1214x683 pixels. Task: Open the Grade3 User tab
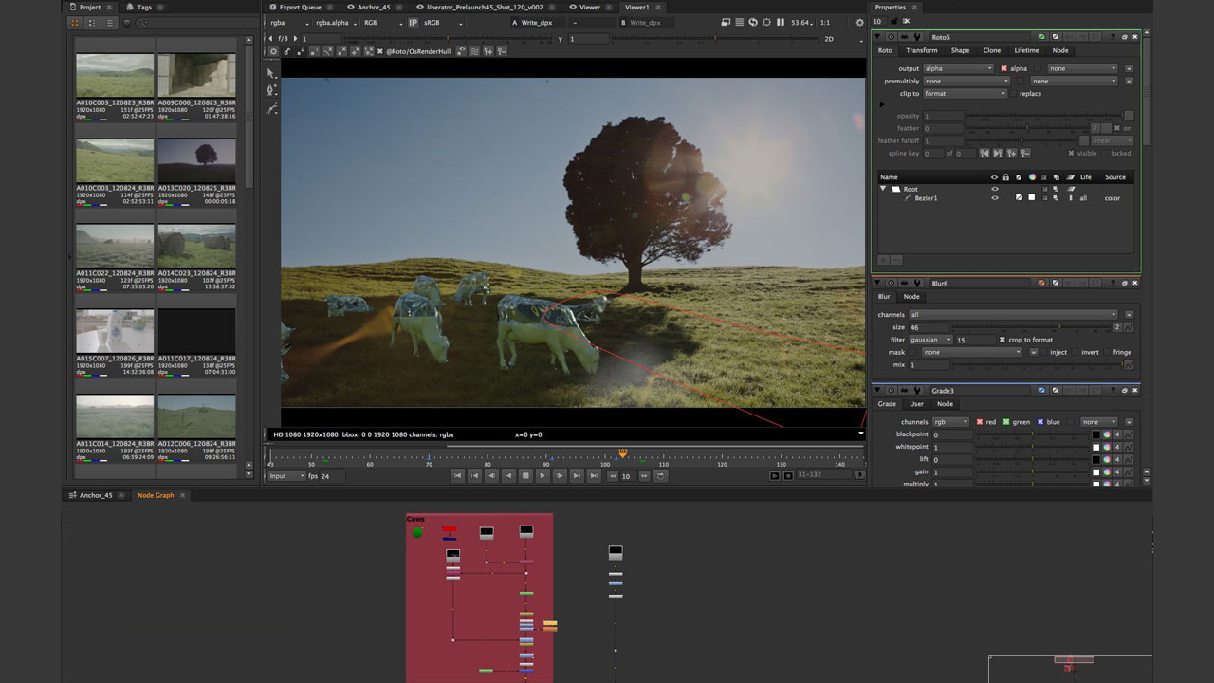click(x=917, y=404)
